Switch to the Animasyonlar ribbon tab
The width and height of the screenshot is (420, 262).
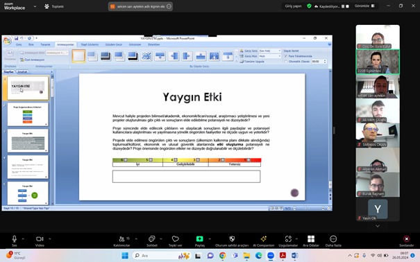(x=65, y=44)
